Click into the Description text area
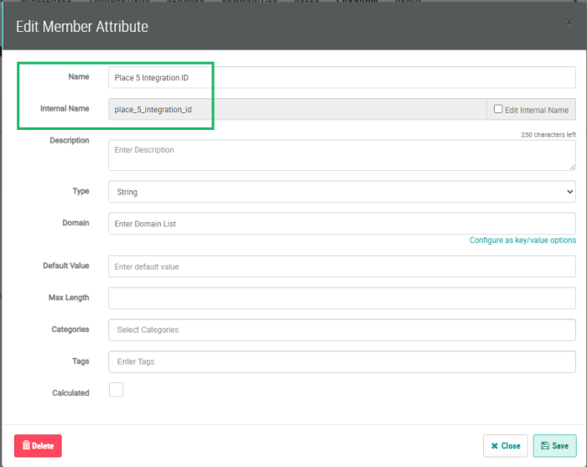Viewport: 587px width, 467px height. pos(341,155)
